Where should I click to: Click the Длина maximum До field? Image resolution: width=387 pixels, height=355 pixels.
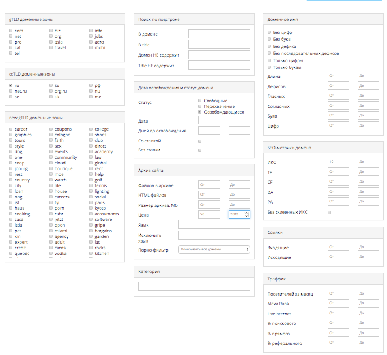(368, 76)
